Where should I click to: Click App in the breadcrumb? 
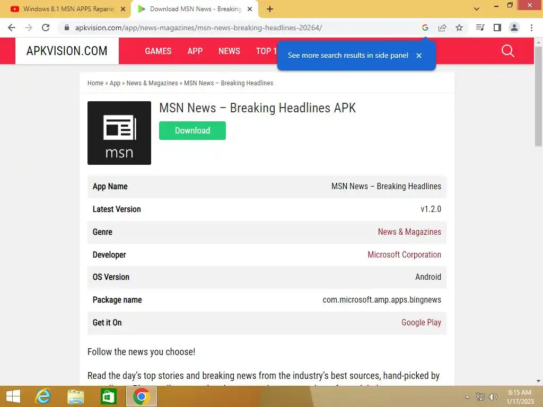click(x=115, y=83)
